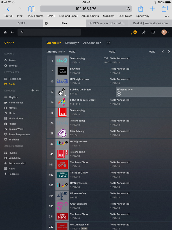Image resolution: width=172 pixels, height=230 pixels.
Task: Open Mike & Molly programme
Action: (89, 133)
